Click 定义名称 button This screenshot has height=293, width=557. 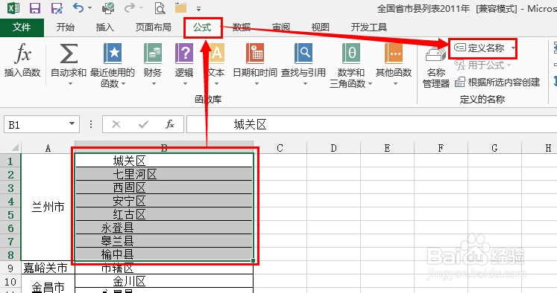[x=479, y=48]
